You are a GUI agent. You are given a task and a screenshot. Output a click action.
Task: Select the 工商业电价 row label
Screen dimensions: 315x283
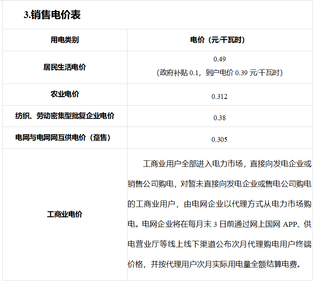(65, 214)
